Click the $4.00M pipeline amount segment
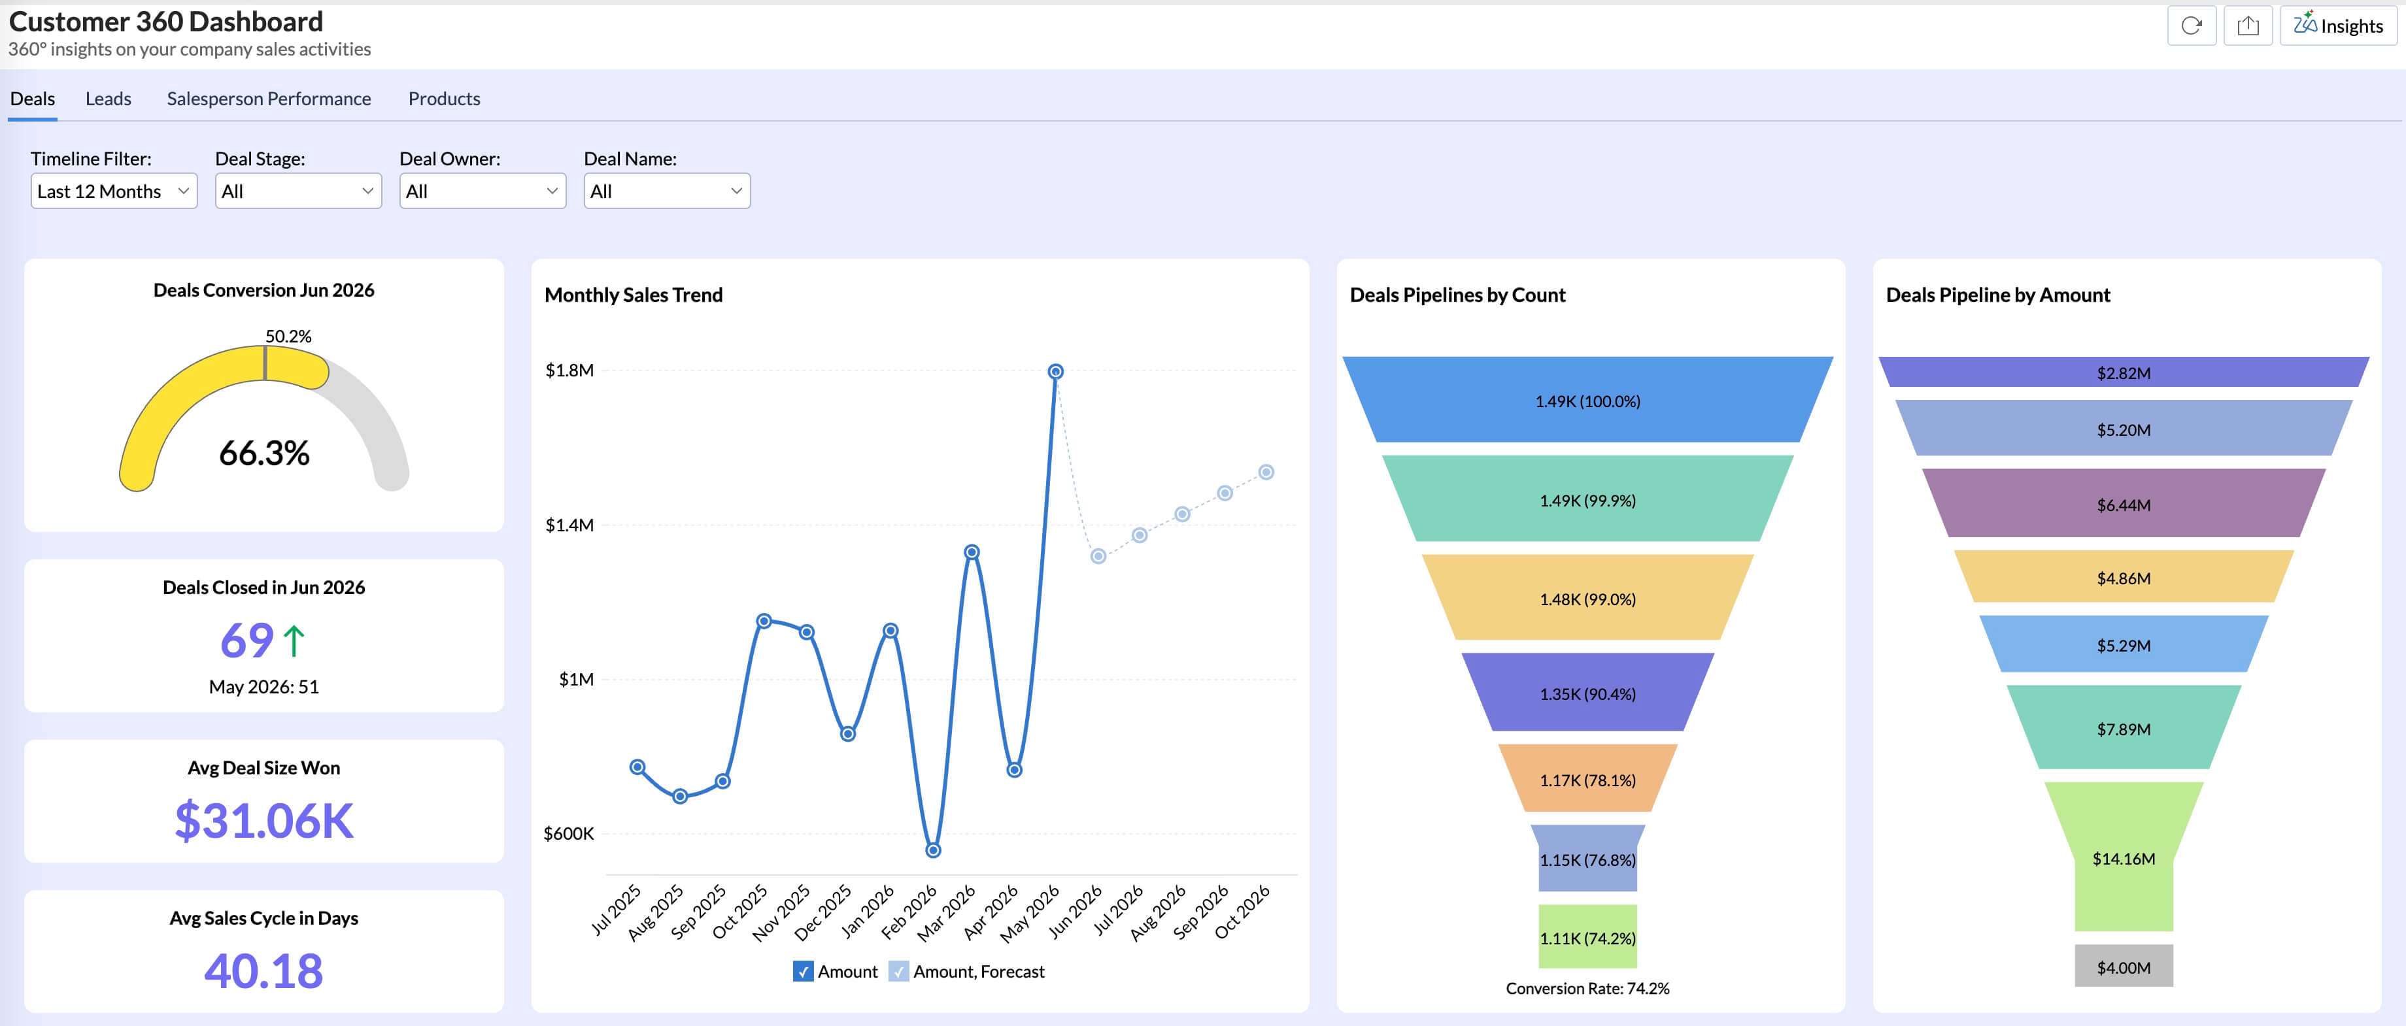 click(2124, 967)
